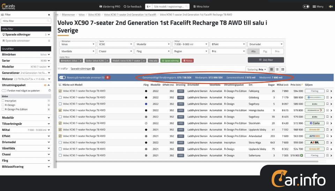Check the Göteborg listing checkbox
The width and height of the screenshot is (335, 191).
(x=60, y=98)
